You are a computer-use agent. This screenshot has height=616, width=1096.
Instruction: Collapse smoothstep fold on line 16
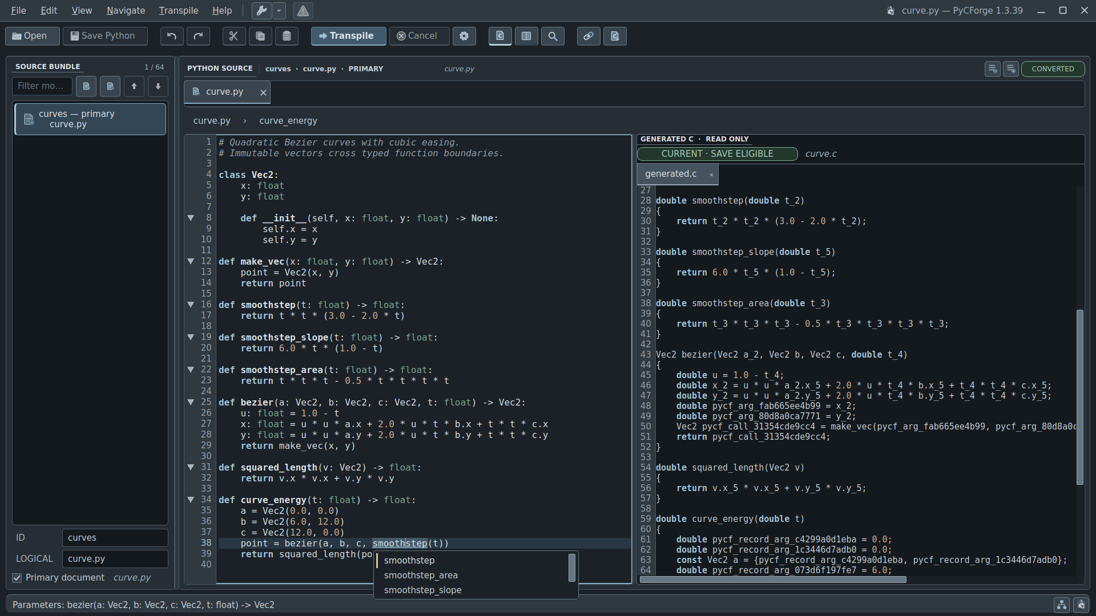[191, 305]
